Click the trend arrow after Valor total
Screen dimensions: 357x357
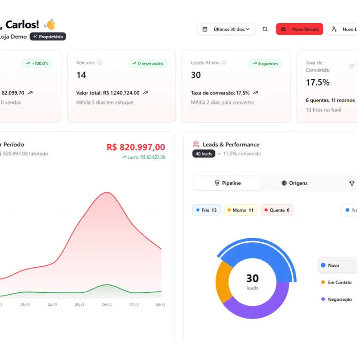[x=145, y=93]
